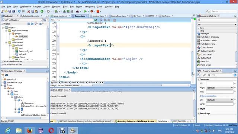Click the Panel Grid palette icon
Image resolution: width=238 pixels, height=134 pixels.
199,61
